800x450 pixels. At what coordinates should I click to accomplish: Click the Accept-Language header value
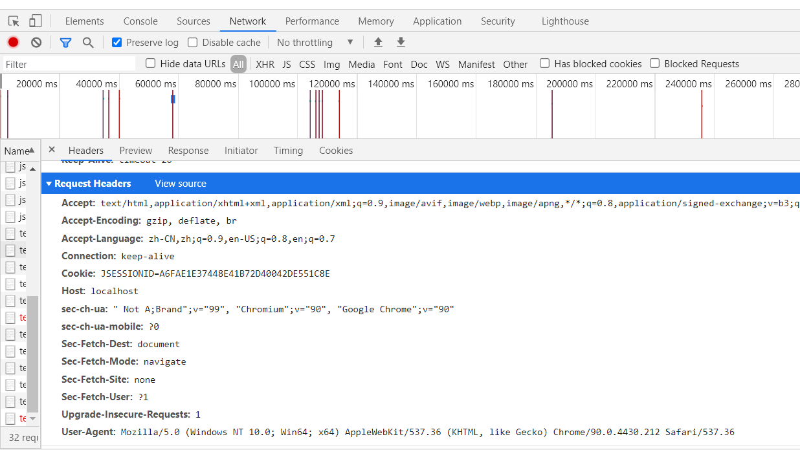pos(242,239)
